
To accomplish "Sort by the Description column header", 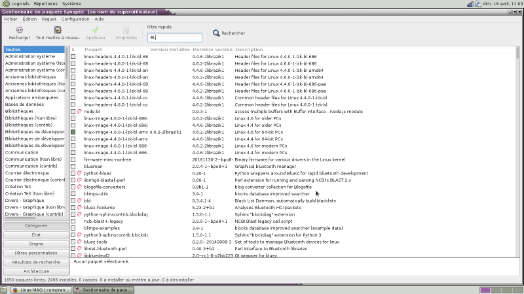I will [x=374, y=50].
